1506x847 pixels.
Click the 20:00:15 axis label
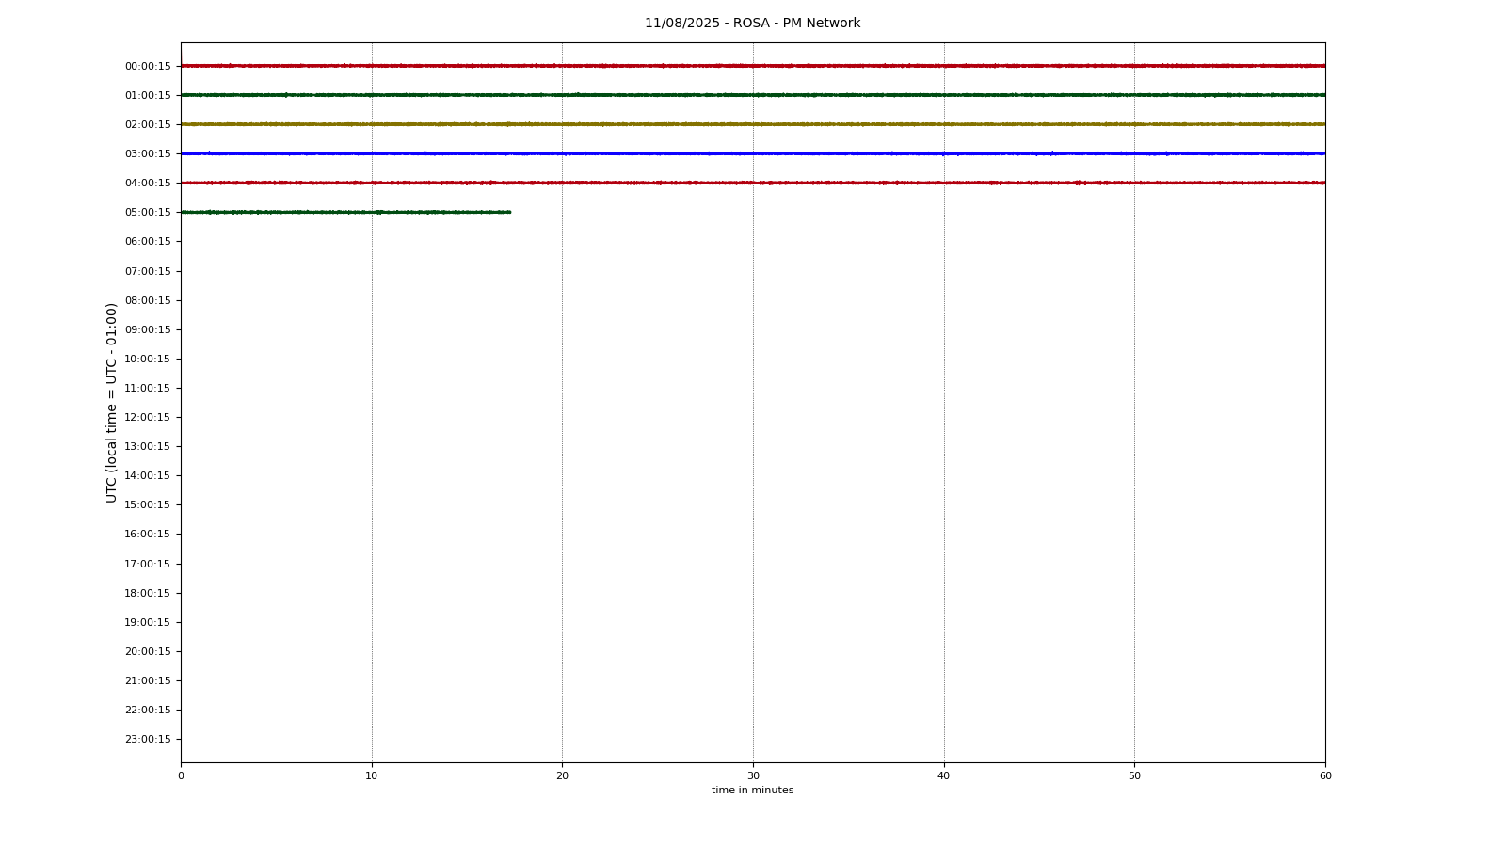click(148, 651)
